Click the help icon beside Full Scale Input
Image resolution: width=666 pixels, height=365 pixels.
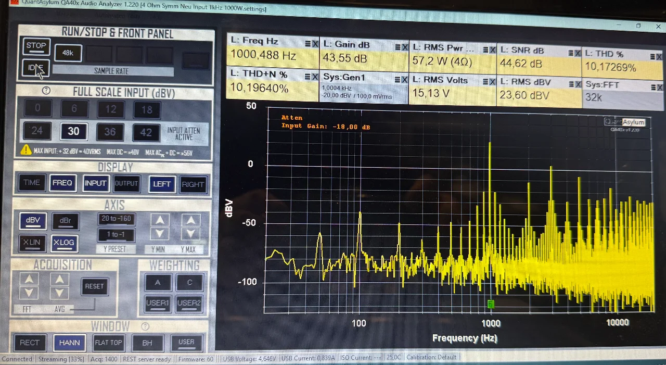46,91
